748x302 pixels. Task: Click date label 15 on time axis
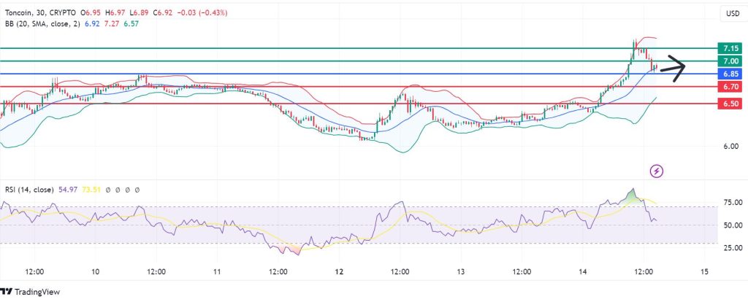(705, 271)
